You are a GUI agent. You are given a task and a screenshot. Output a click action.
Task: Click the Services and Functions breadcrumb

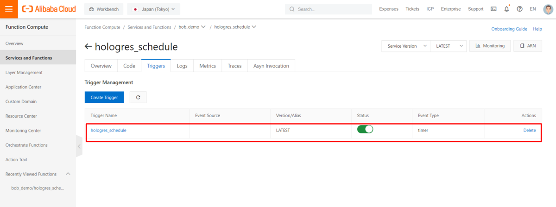[149, 27]
